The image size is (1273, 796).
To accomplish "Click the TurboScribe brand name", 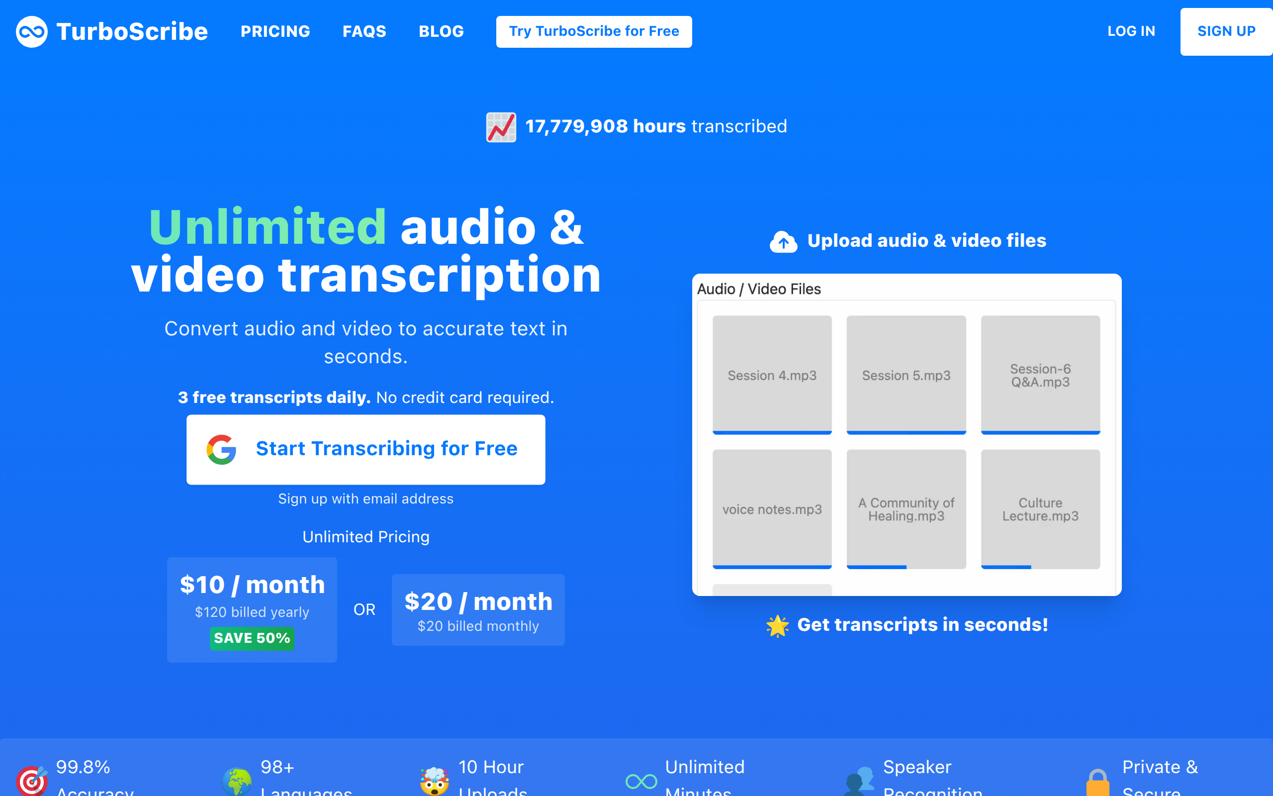I will [132, 31].
